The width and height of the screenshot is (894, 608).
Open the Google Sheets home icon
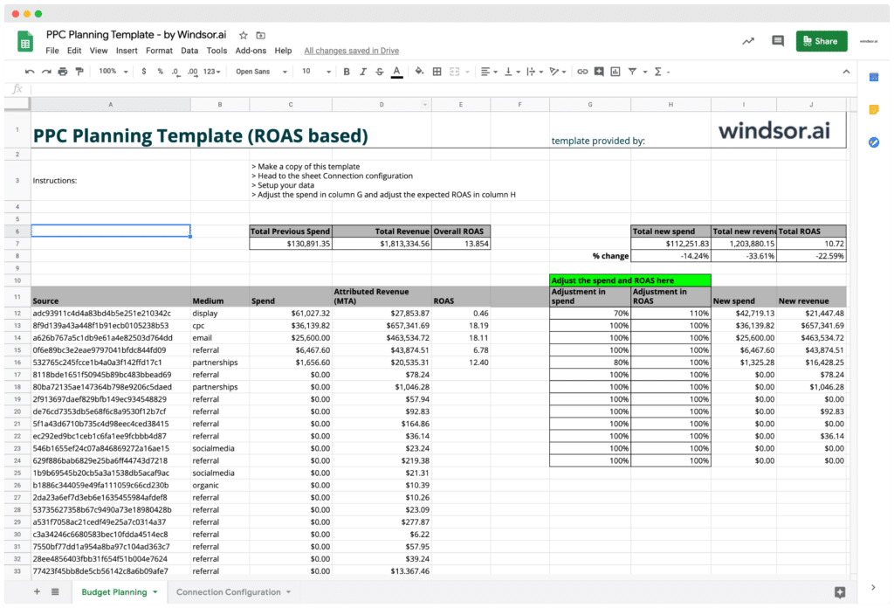pos(25,41)
